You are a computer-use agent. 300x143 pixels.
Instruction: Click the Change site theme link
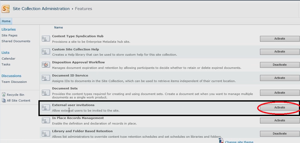coord(239,142)
